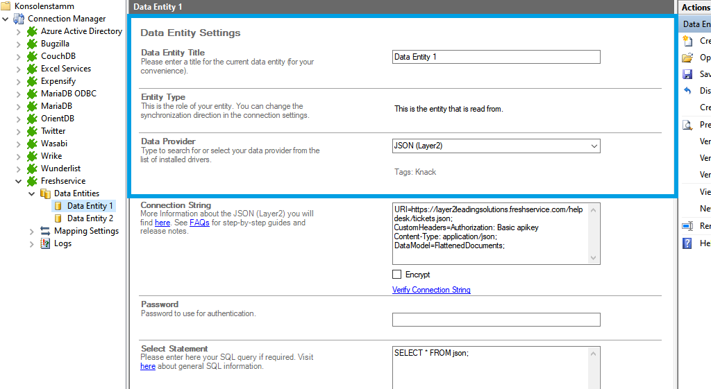The height and width of the screenshot is (389, 711).
Task: Collapse the Freshservice tree node
Action: click(x=18, y=181)
